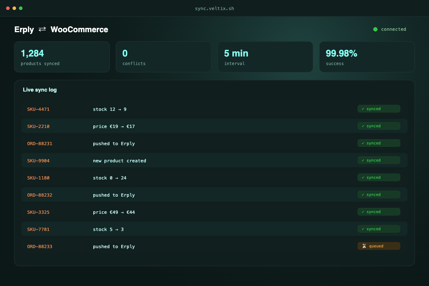Image resolution: width=429 pixels, height=286 pixels.
Task: Click the synced badge for SKU-7781
Action: (x=379, y=229)
